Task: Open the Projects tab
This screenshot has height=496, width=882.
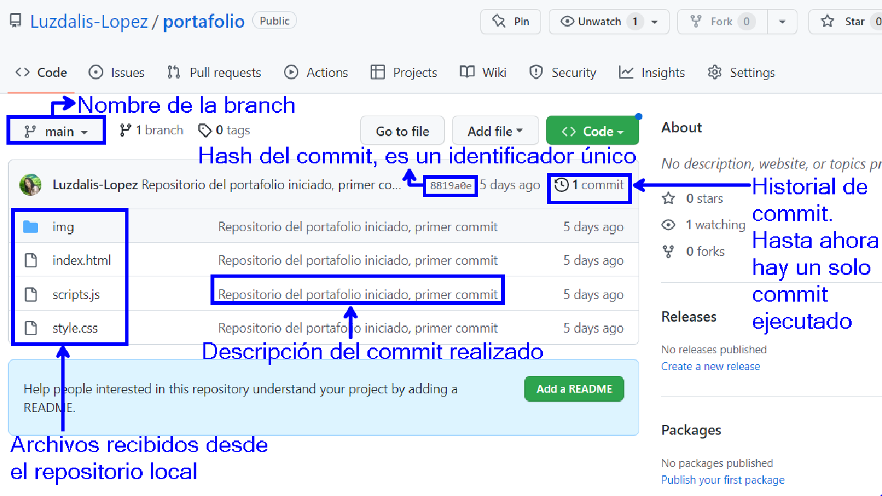Action: pyautogui.click(x=404, y=72)
